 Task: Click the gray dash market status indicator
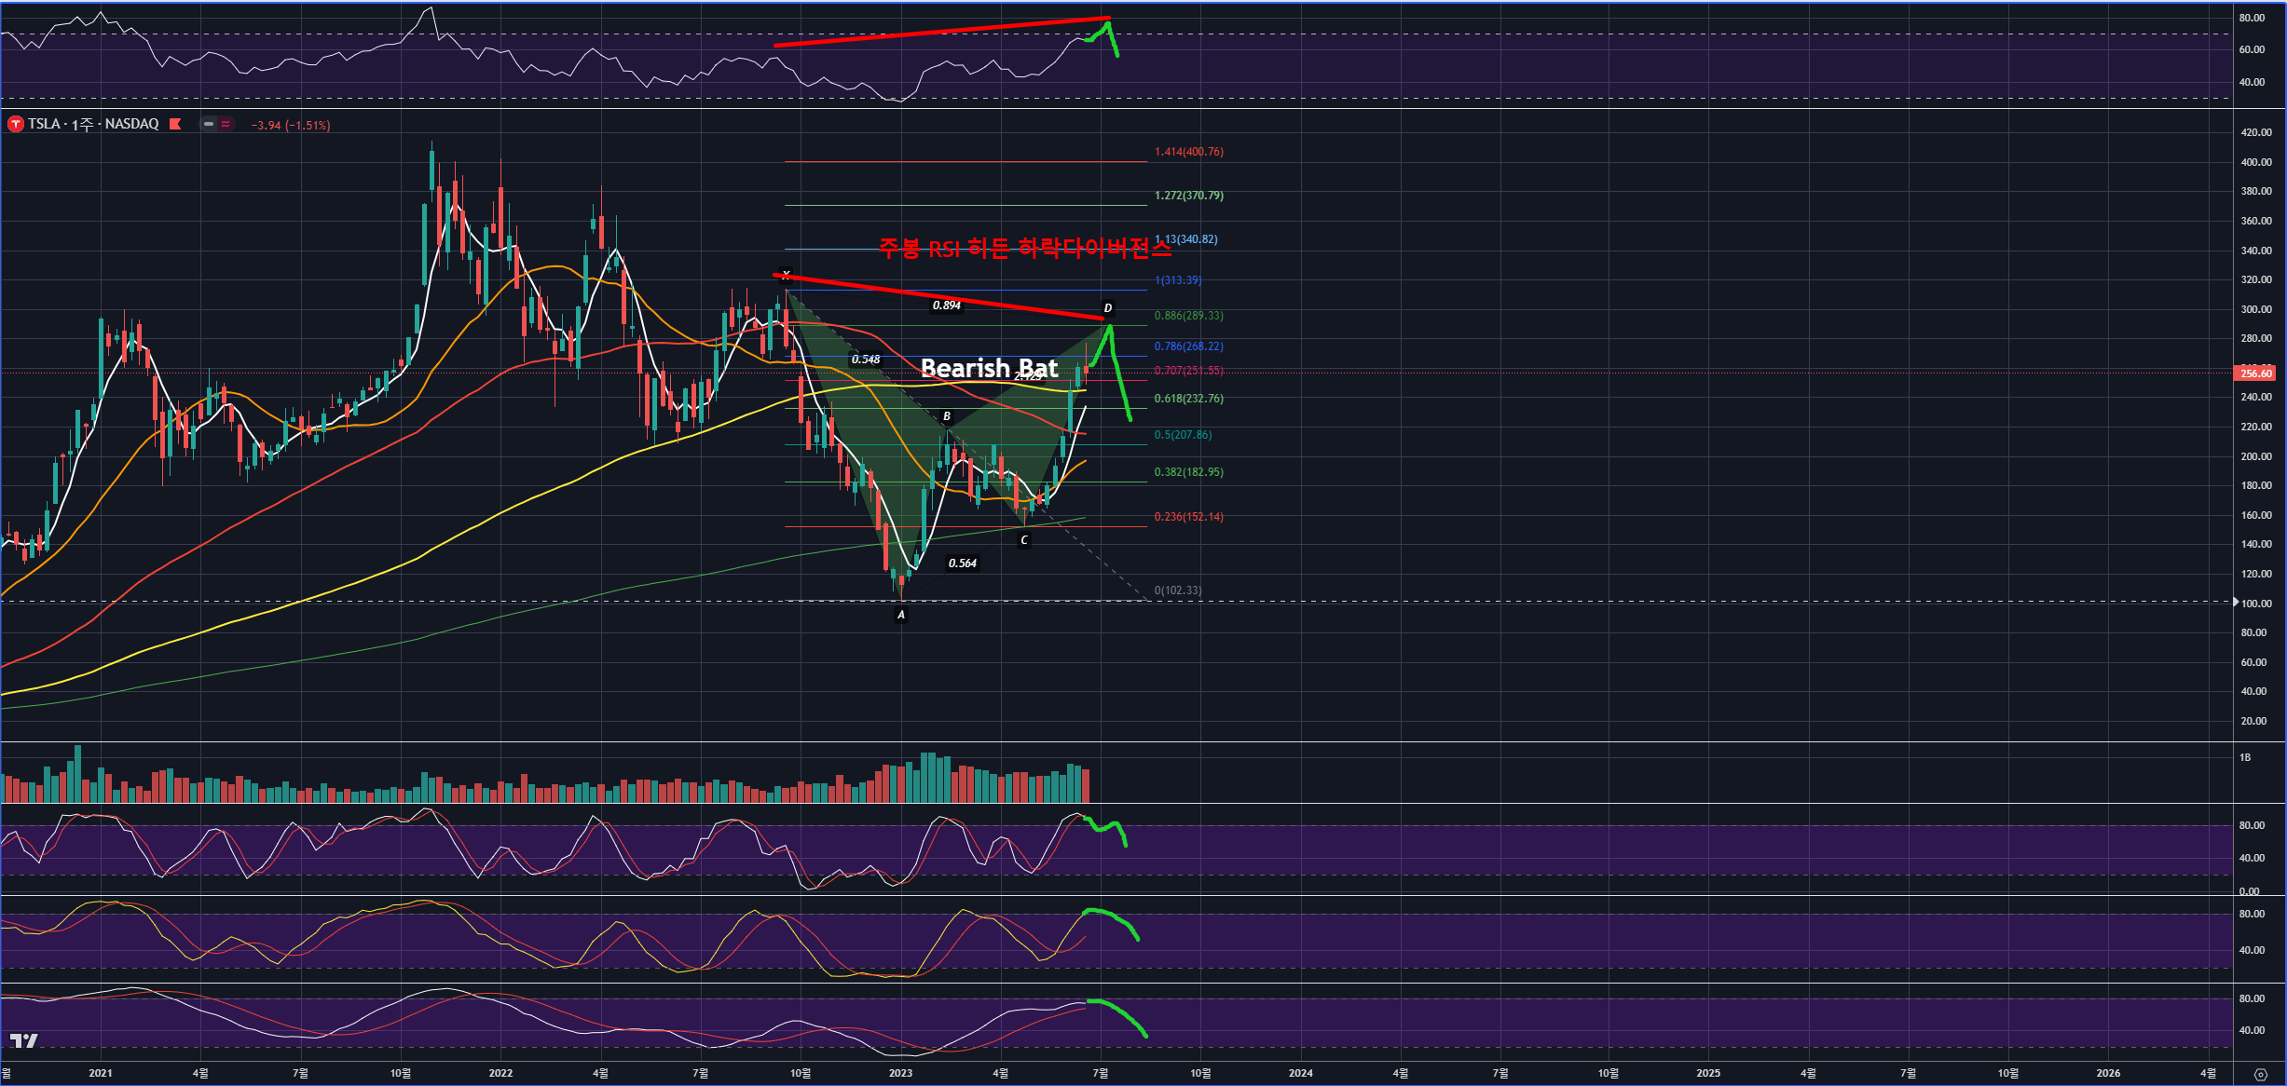pyautogui.click(x=209, y=124)
